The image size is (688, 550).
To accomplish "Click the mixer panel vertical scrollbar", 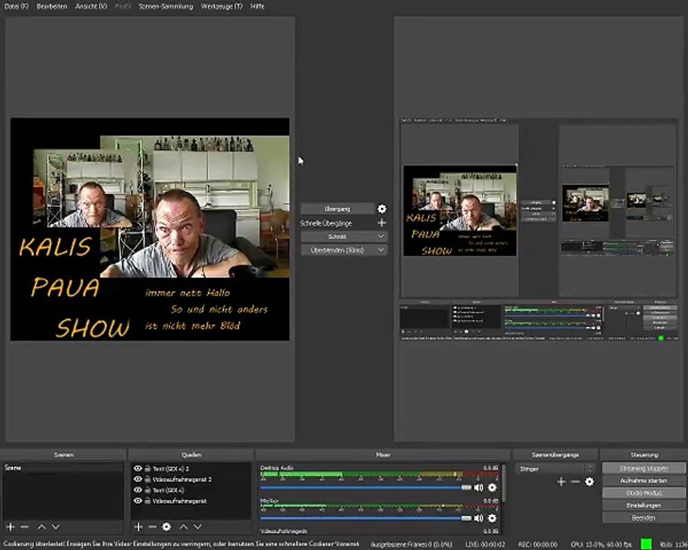I will tap(504, 484).
